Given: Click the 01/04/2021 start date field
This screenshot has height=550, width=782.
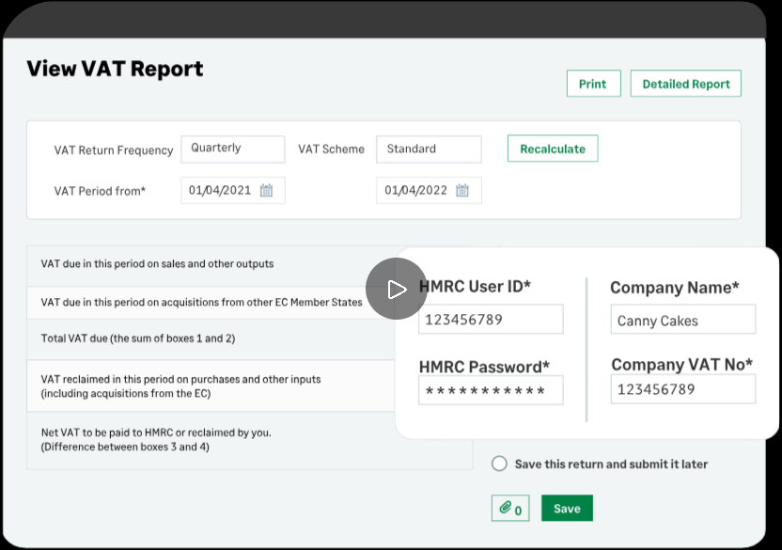Looking at the screenshot, I should (x=220, y=191).
